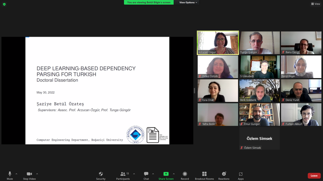Image resolution: width=323 pixels, height=181 pixels.
Task: Open the Apps panel
Action: 241,174
